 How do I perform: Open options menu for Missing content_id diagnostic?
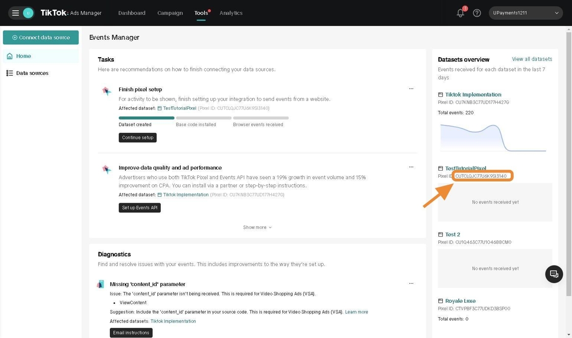point(411,283)
